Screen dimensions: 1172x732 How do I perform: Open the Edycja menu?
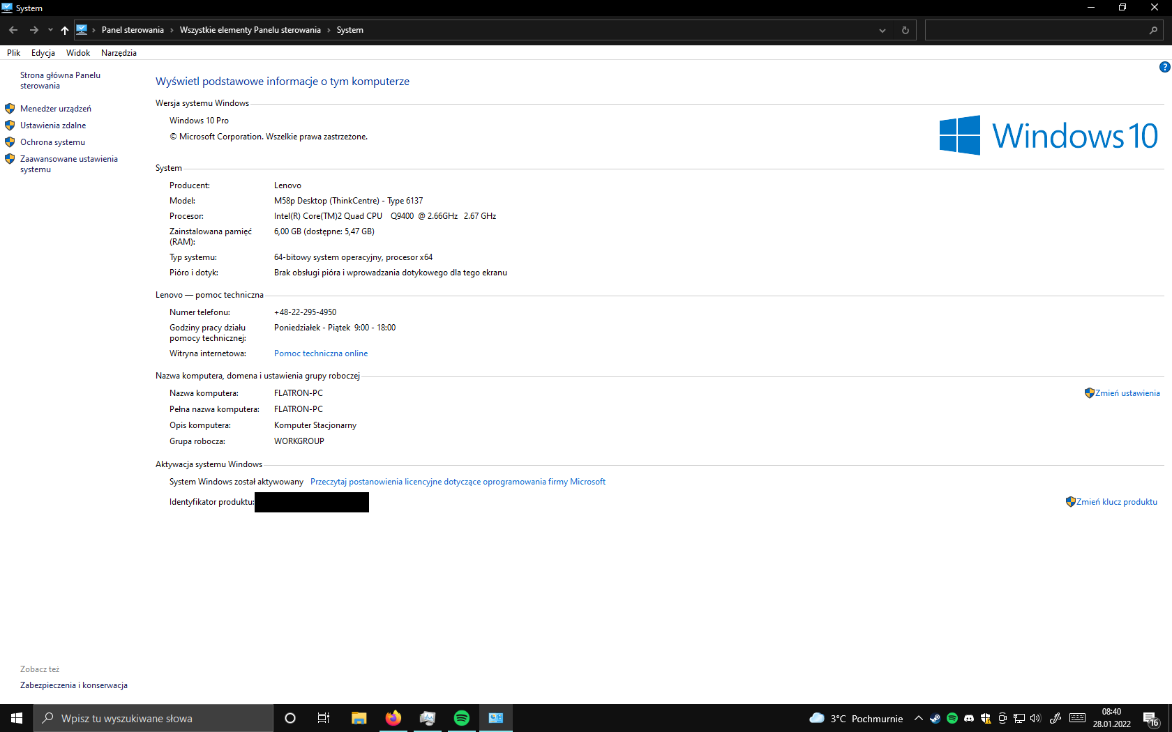click(43, 53)
